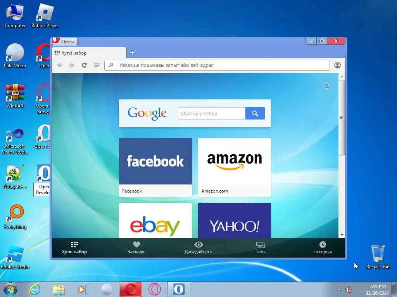The height and width of the screenshot is (297, 397).
Task: Open the eBay speed dial tile
Action: (155, 221)
